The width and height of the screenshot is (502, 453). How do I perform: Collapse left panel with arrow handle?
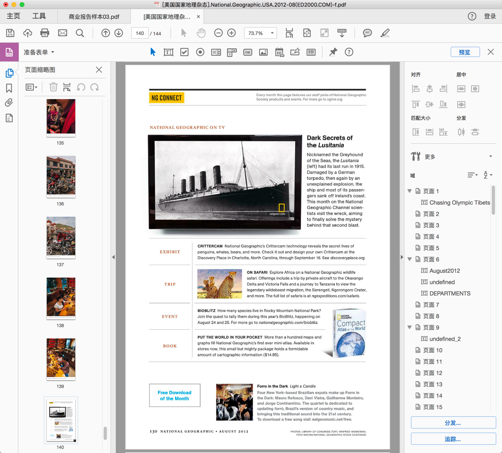click(113, 257)
